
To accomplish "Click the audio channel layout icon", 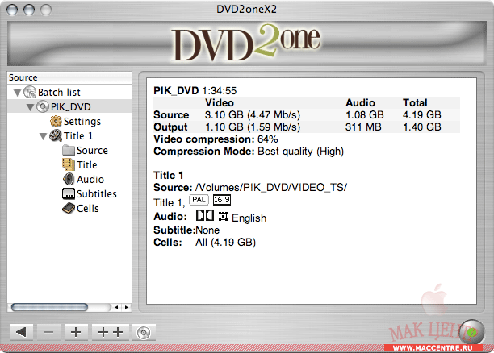I will click(223, 217).
